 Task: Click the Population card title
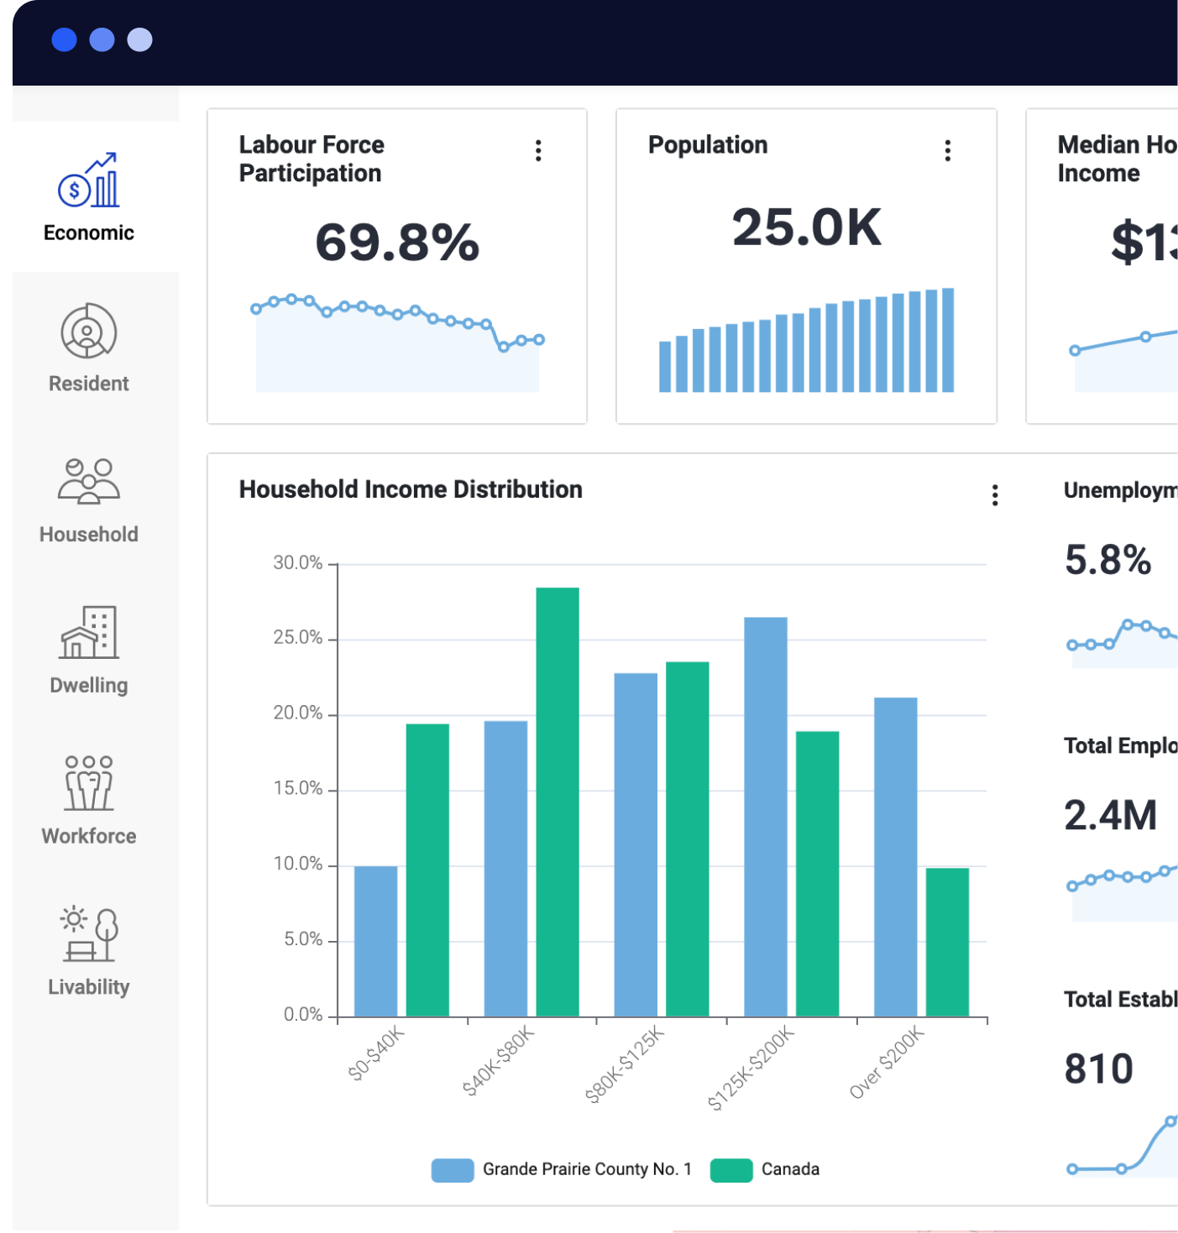(708, 144)
